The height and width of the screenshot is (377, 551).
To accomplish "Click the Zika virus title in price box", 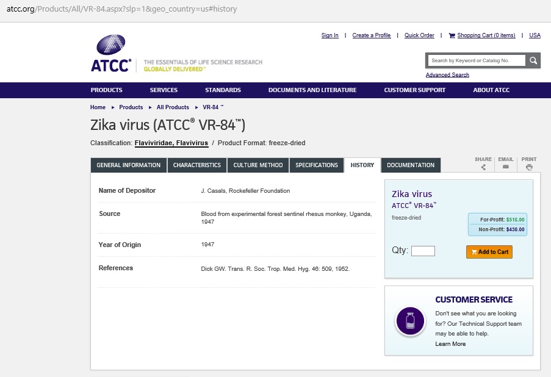I will pyautogui.click(x=412, y=194).
